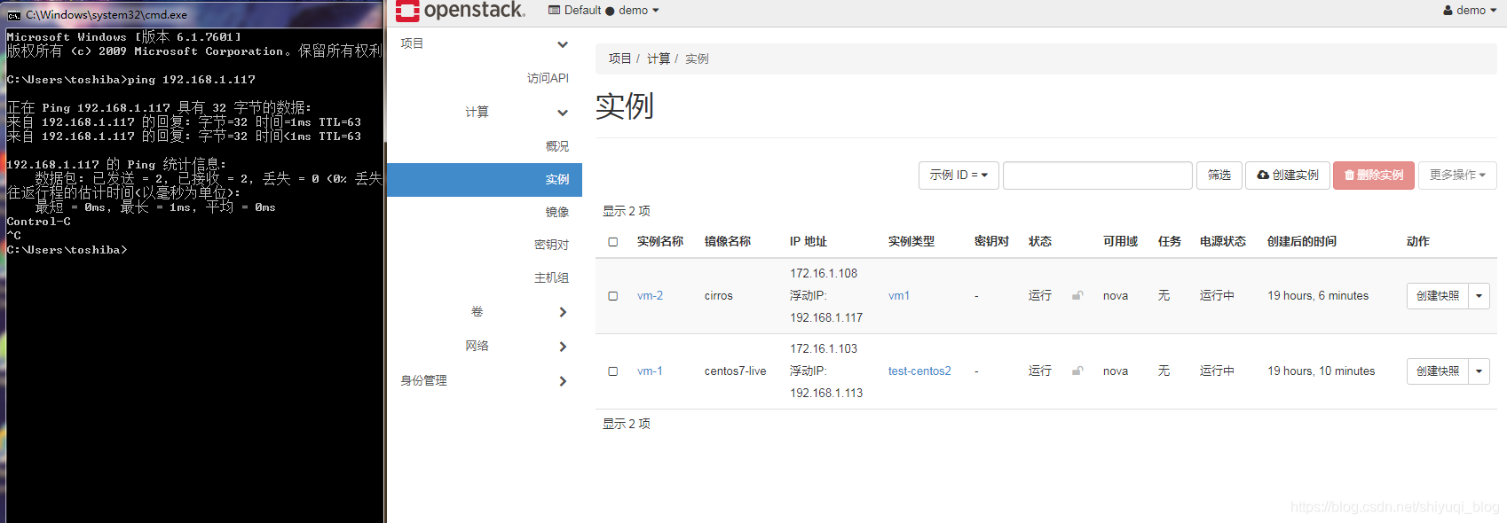Click the 筛选 filter button
The image size is (1507, 523).
click(1219, 176)
